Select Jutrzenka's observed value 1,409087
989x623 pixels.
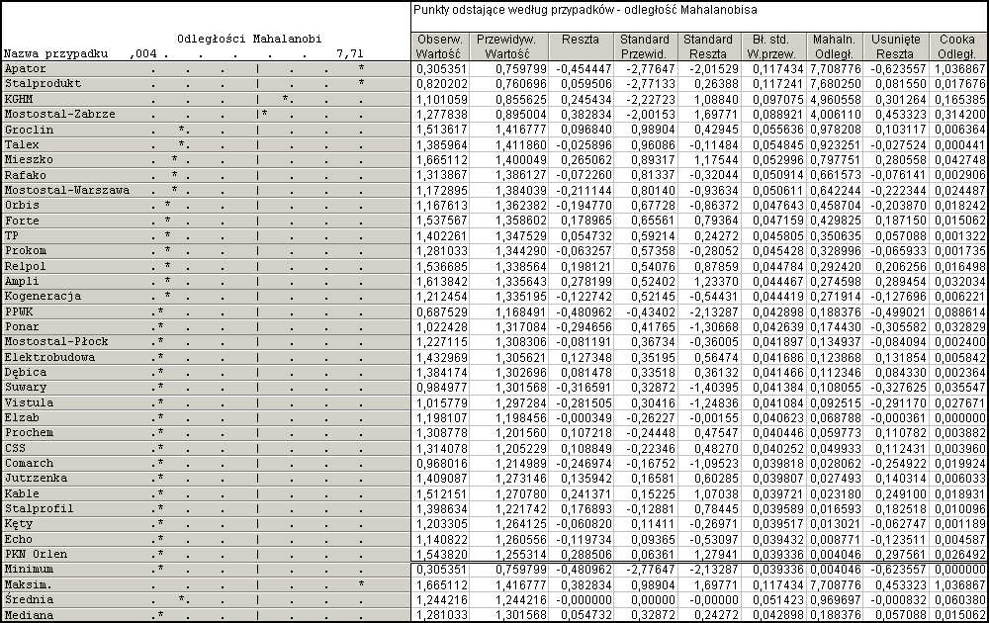coord(441,479)
